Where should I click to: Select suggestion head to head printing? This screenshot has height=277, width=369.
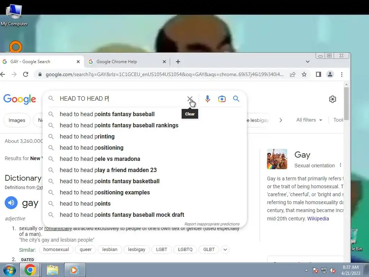(x=145, y=137)
